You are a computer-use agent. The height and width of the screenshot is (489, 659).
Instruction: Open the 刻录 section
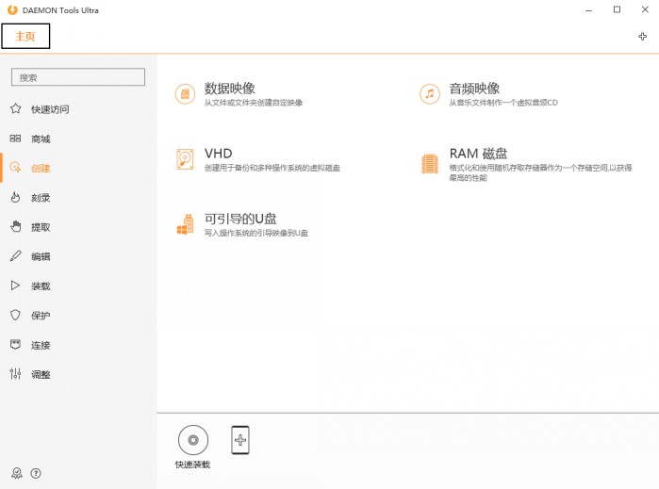tap(41, 198)
